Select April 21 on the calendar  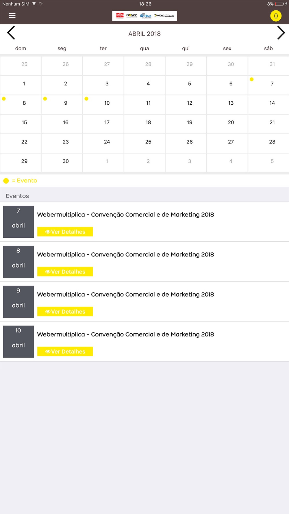(268, 124)
